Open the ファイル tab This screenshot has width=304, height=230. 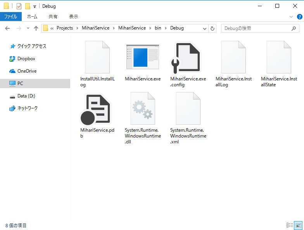pyautogui.click(x=11, y=17)
